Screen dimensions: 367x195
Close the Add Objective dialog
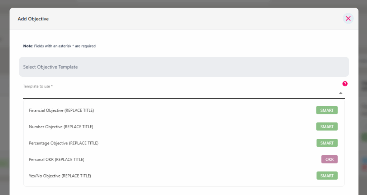pos(348,19)
